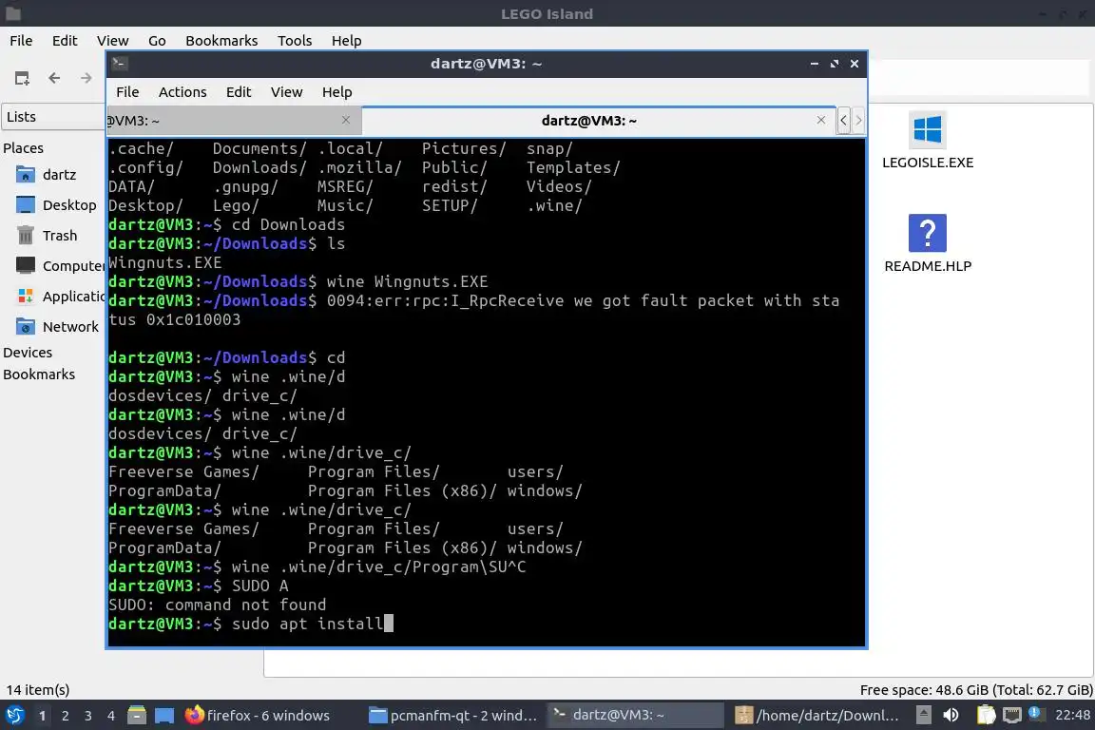Expand the system tray arrow on taskbar

[x=923, y=715]
